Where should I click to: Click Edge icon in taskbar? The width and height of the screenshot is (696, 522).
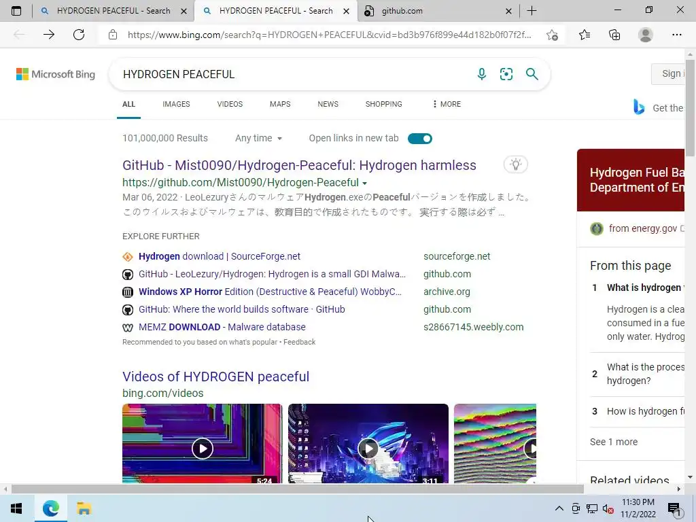pyautogui.click(x=50, y=508)
